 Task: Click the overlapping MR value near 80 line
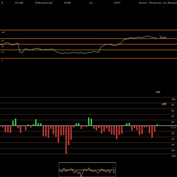[x=164, y=104]
